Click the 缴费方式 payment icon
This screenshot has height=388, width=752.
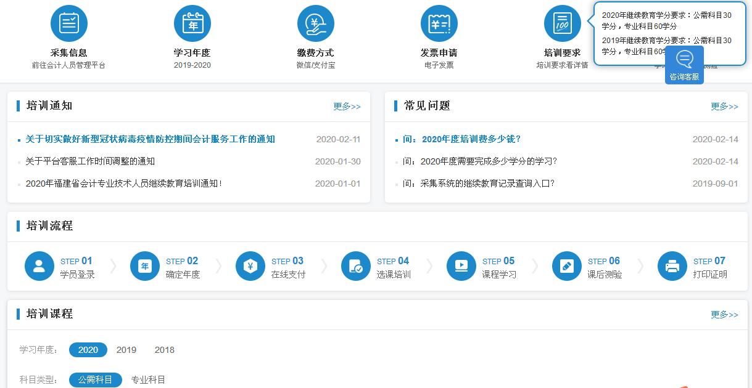315,23
